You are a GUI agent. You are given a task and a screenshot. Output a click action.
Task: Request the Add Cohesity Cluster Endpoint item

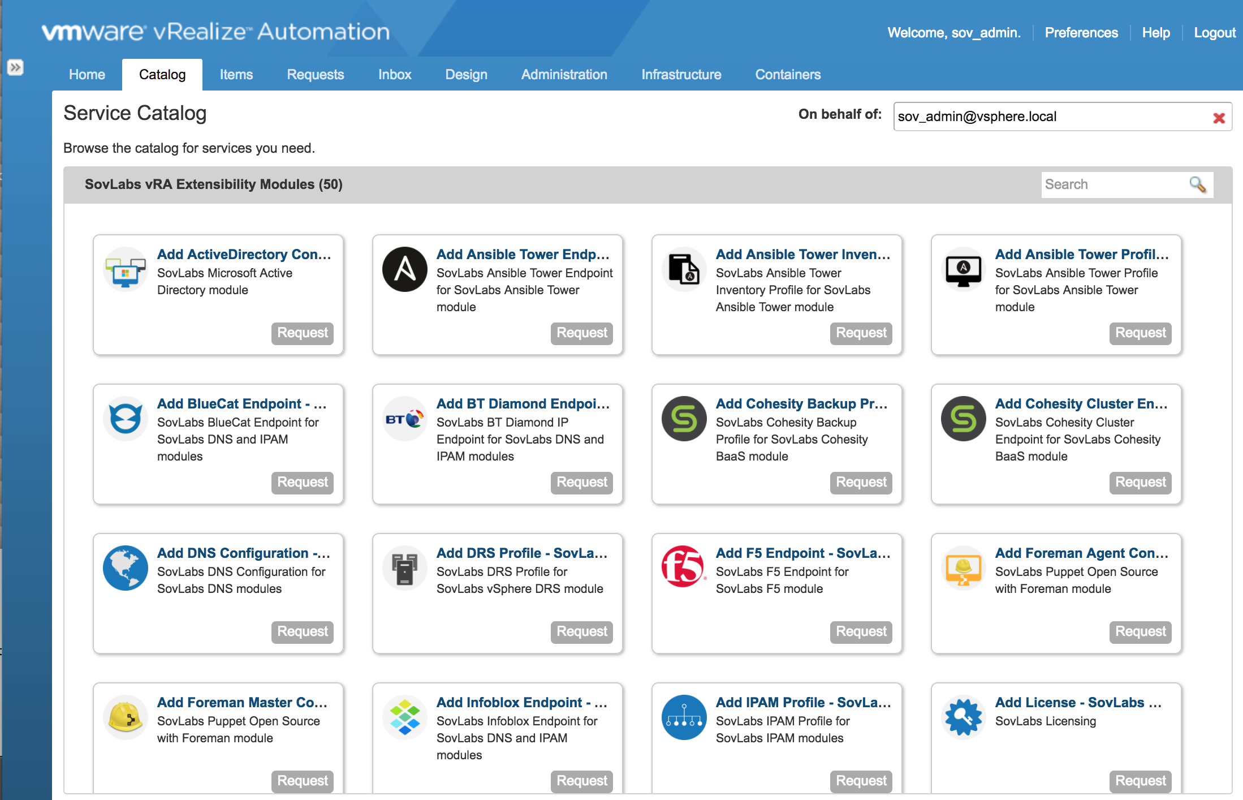tap(1141, 483)
